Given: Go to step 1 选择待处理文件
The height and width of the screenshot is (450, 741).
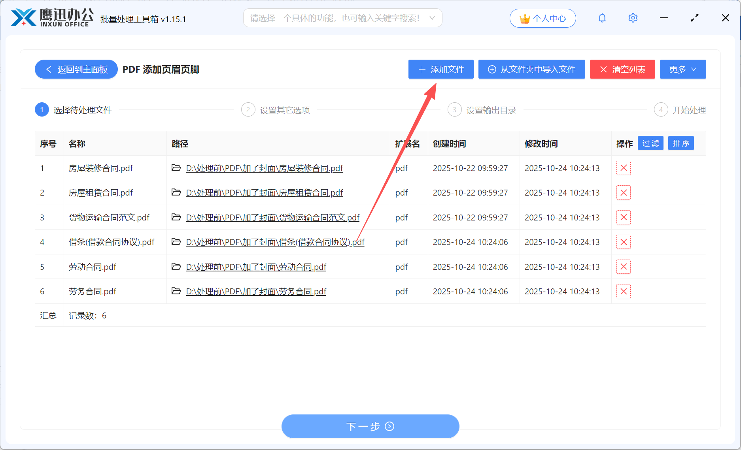Looking at the screenshot, I should coord(74,110).
